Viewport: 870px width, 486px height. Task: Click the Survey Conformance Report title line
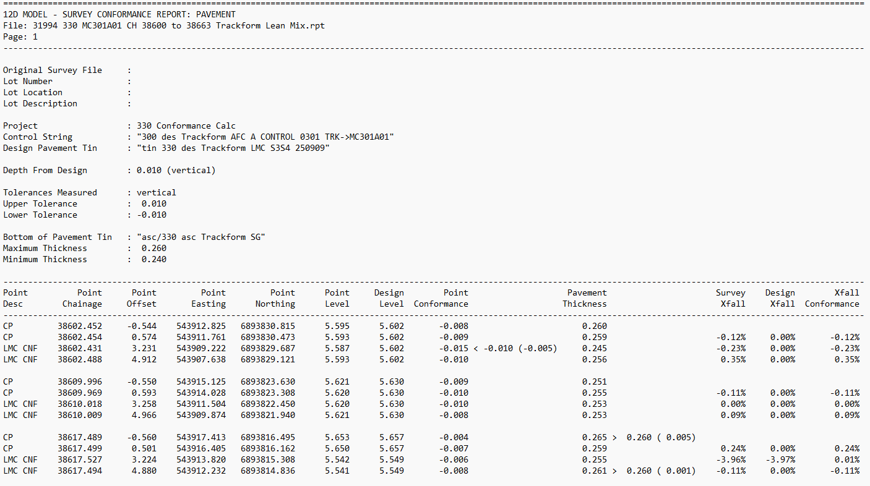pyautogui.click(x=119, y=14)
